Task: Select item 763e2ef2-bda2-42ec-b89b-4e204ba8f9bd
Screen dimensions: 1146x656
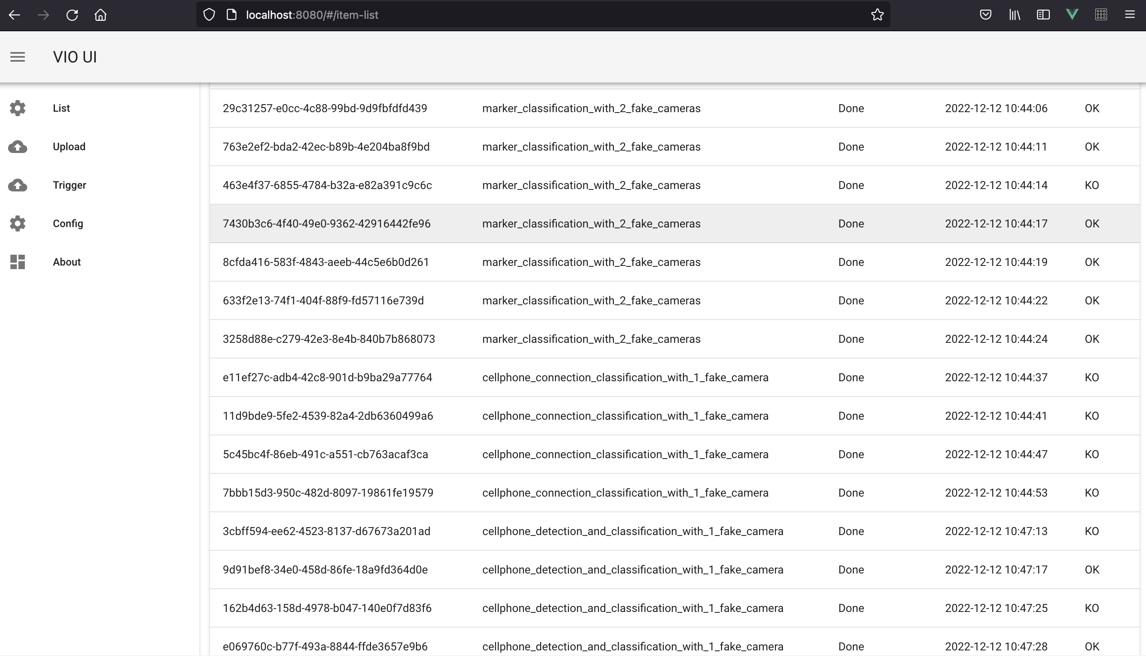Action: (x=674, y=147)
